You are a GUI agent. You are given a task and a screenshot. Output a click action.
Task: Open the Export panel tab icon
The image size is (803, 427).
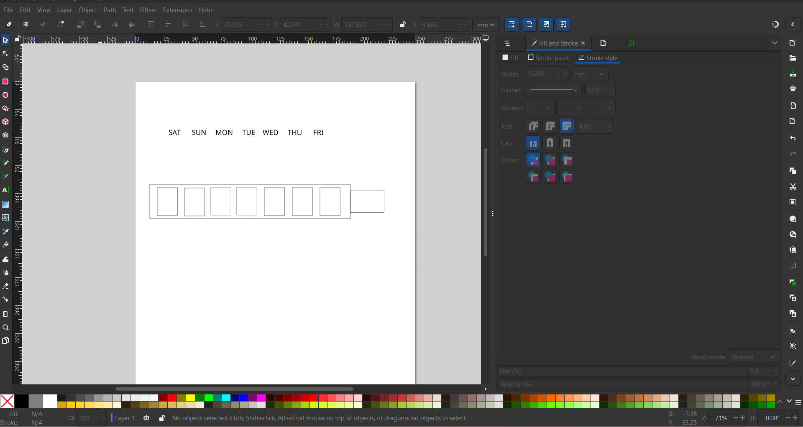603,43
